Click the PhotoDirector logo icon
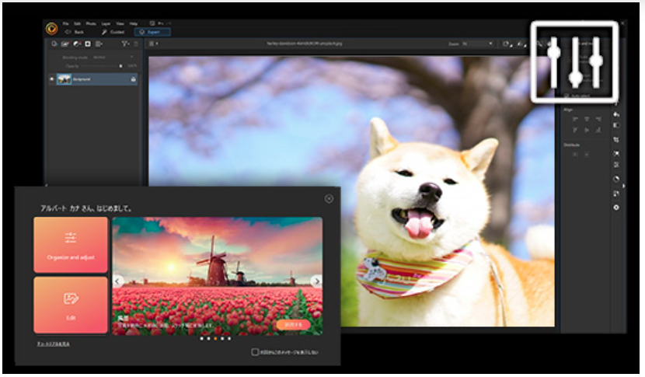The height and width of the screenshot is (377, 645). (x=52, y=28)
